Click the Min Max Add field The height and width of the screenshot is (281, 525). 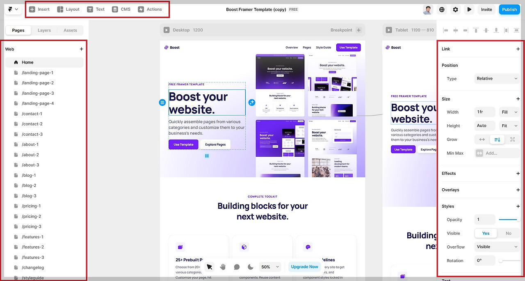[x=497, y=153]
